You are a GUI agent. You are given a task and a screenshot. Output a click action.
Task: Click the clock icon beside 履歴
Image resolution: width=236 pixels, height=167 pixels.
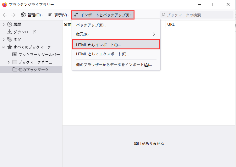pos(9,24)
